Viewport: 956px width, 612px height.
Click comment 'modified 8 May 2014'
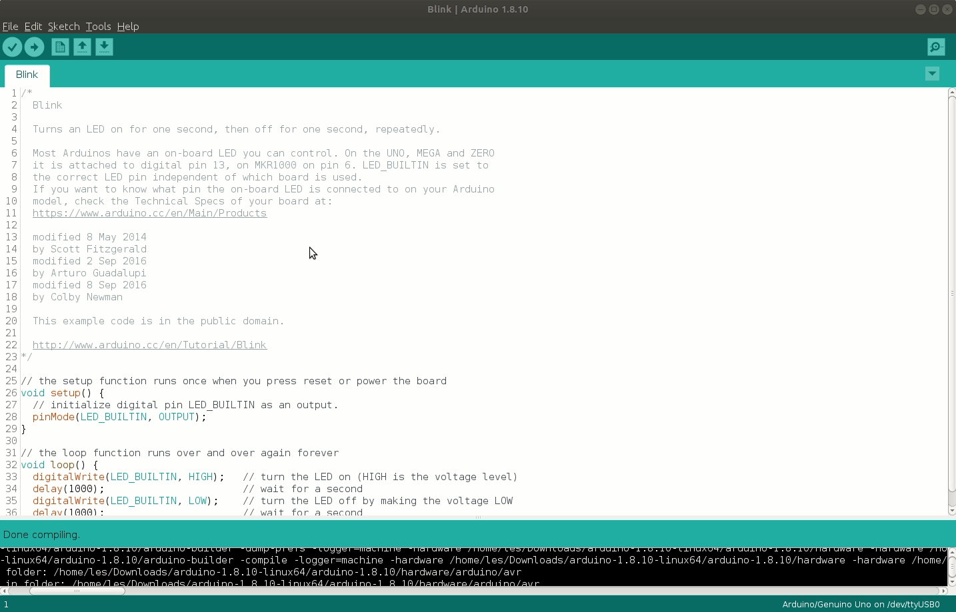tap(89, 237)
